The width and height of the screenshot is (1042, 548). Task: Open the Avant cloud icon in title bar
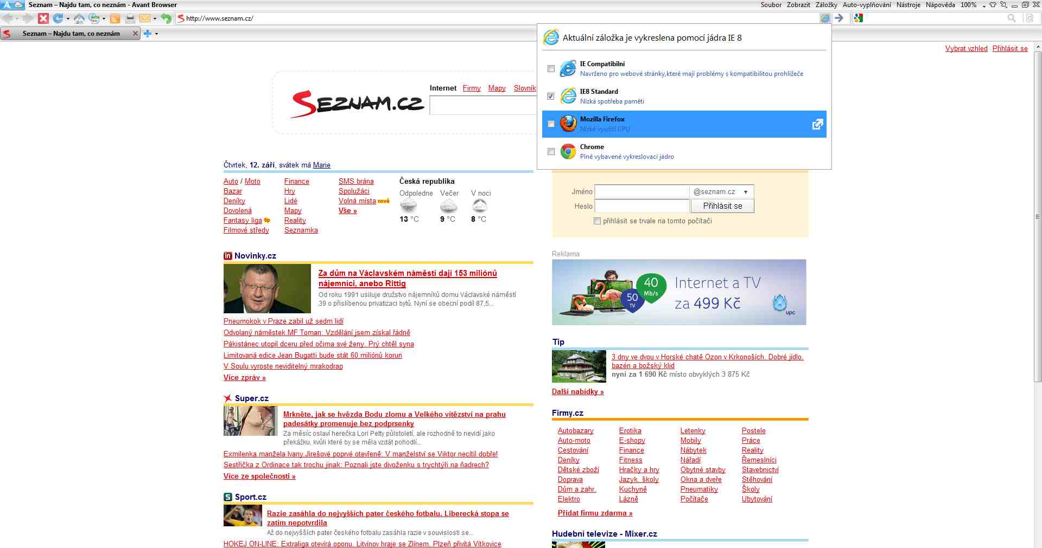(18, 5)
